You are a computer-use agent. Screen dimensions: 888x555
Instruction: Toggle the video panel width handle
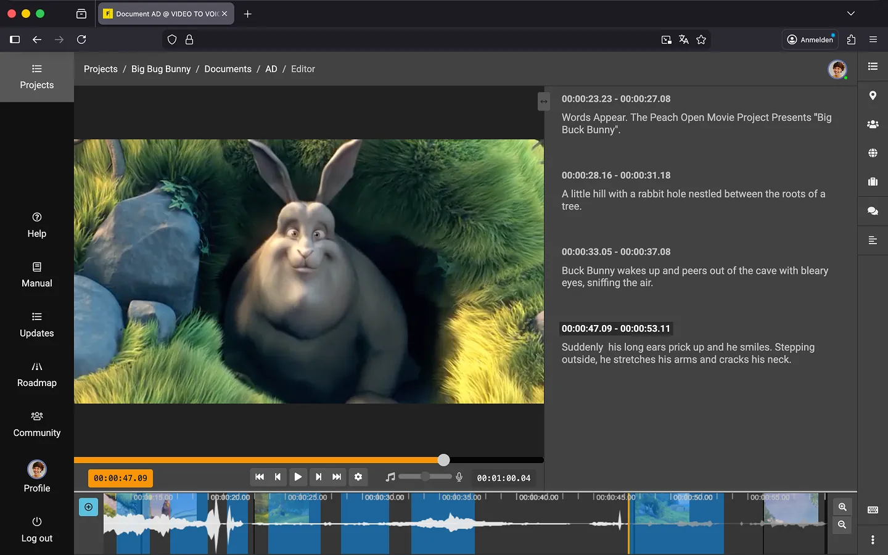(543, 101)
